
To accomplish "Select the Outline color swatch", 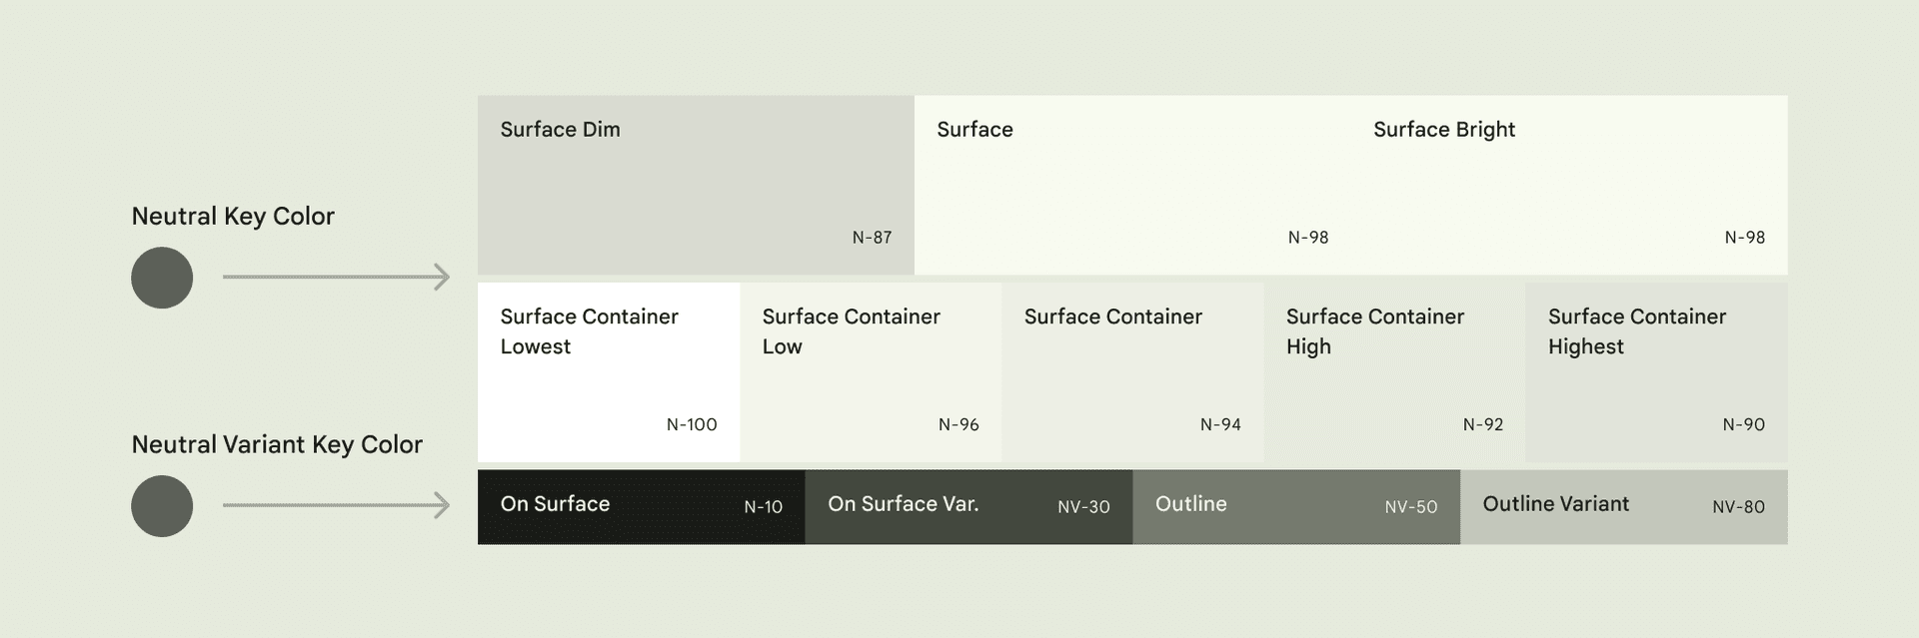I will 1296,507.
